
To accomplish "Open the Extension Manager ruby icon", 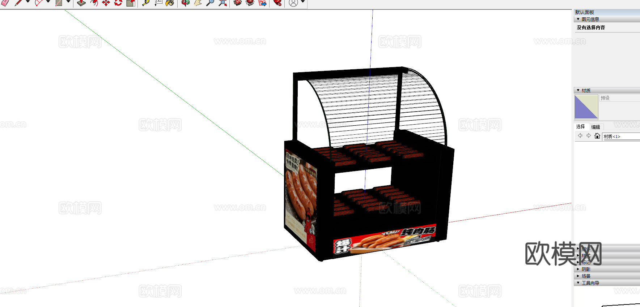I will pyautogui.click(x=277, y=3).
